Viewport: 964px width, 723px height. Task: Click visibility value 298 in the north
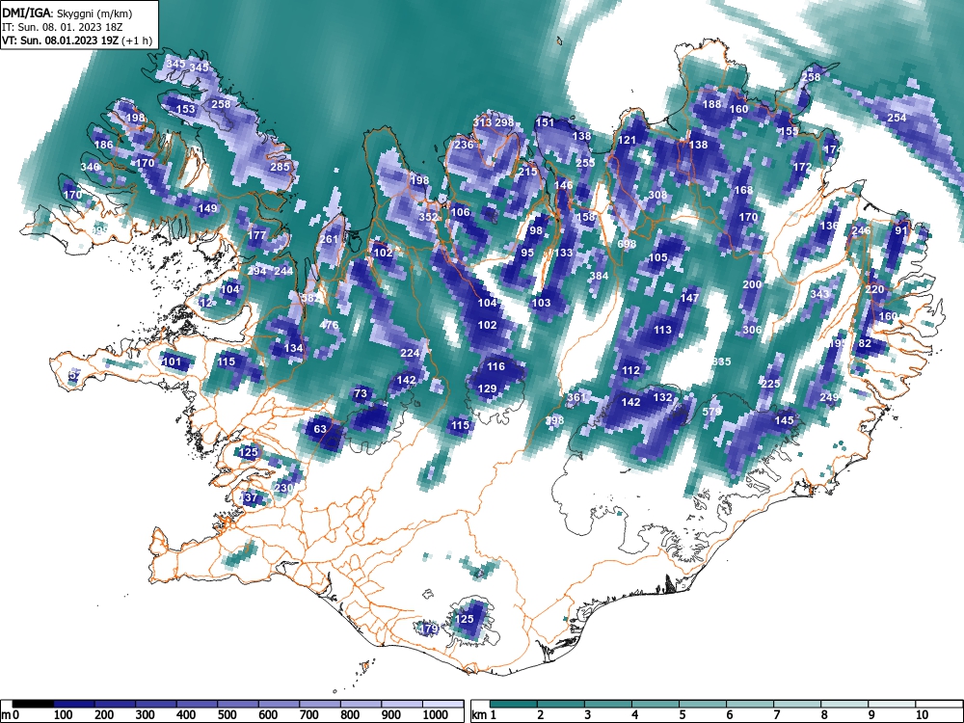tap(504, 122)
